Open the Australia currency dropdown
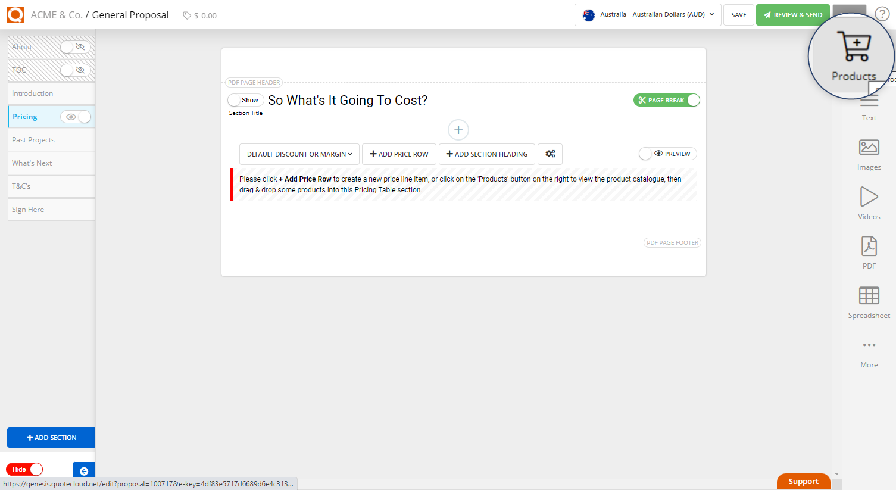 (647, 15)
